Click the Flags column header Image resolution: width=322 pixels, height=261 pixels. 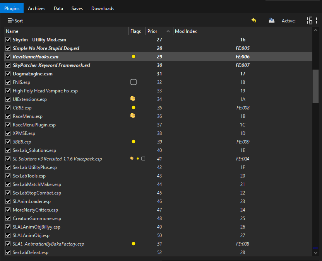(137, 31)
